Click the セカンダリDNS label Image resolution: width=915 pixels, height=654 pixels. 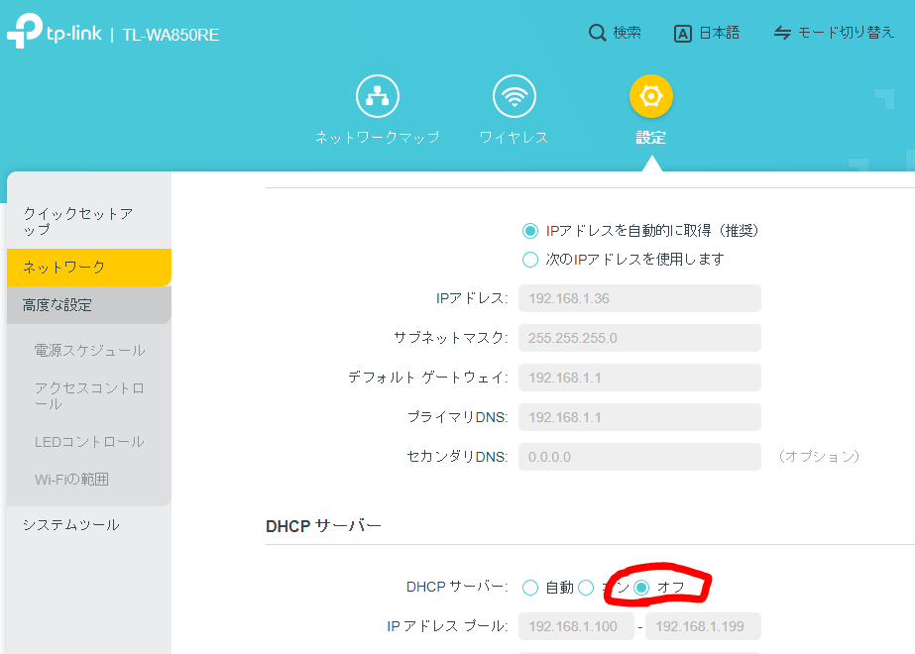pos(458,457)
